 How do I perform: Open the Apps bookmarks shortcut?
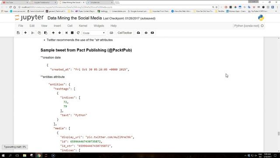coord(5,11)
